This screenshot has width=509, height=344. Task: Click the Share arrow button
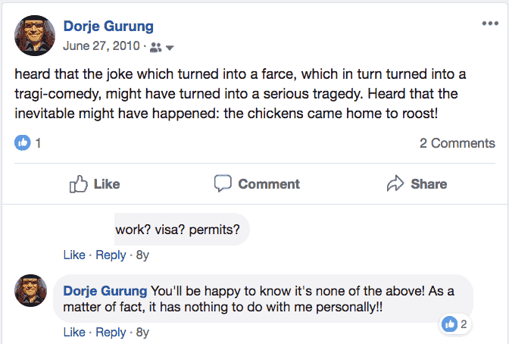417,183
